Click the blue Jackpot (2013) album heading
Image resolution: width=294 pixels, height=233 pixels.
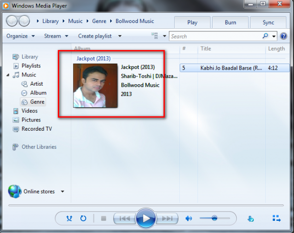tap(94, 58)
